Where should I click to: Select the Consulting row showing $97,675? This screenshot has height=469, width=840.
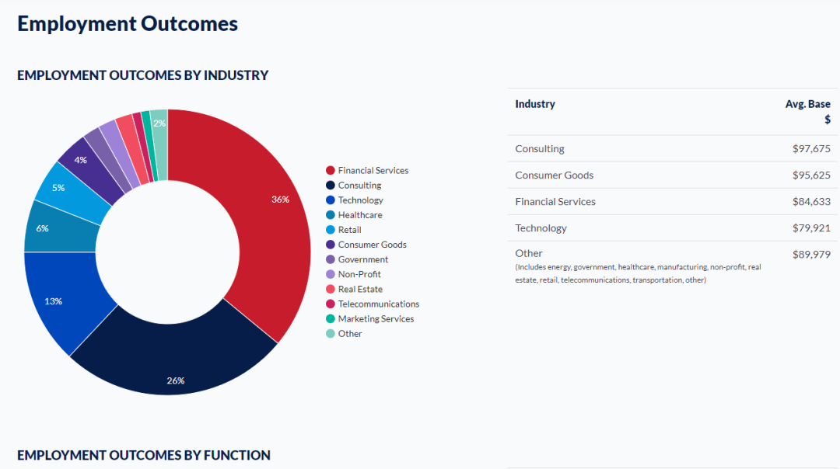click(x=673, y=149)
